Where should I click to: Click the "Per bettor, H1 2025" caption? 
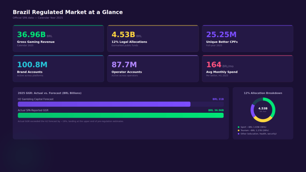pos(217,75)
